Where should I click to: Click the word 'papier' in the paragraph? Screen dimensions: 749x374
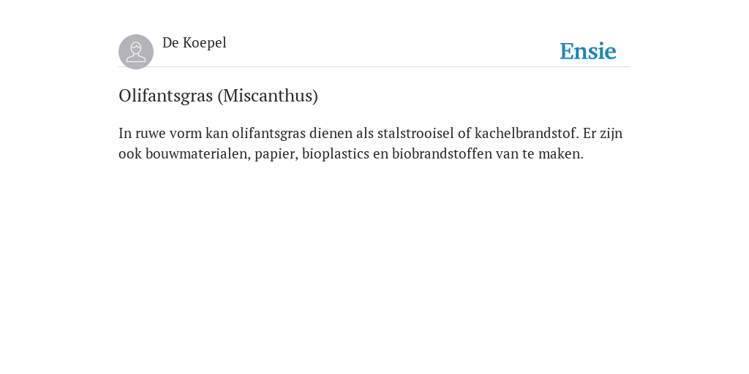point(276,155)
